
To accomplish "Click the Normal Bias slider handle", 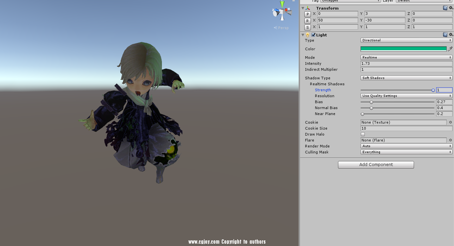I will click(371, 108).
